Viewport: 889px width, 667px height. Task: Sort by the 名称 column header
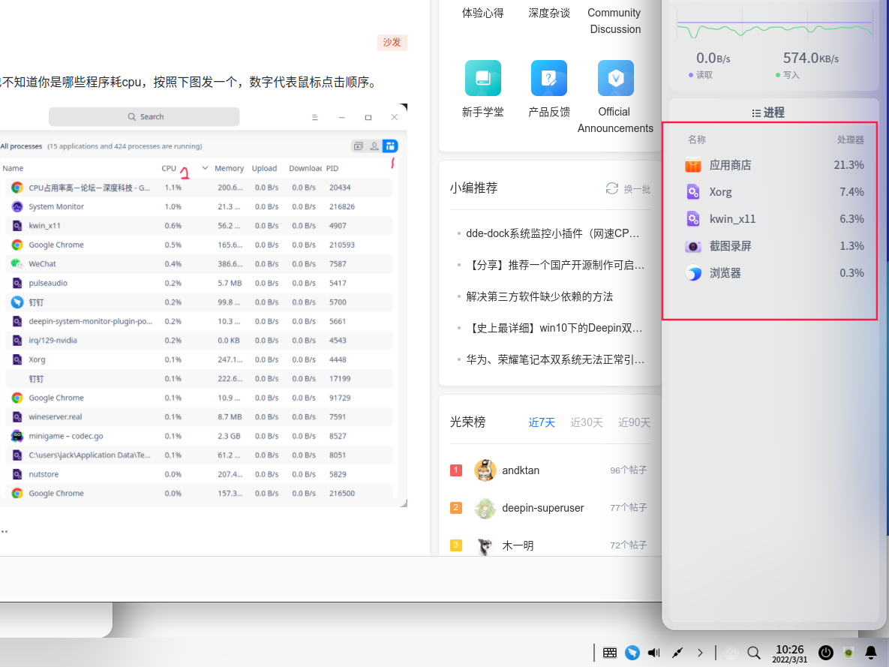697,140
